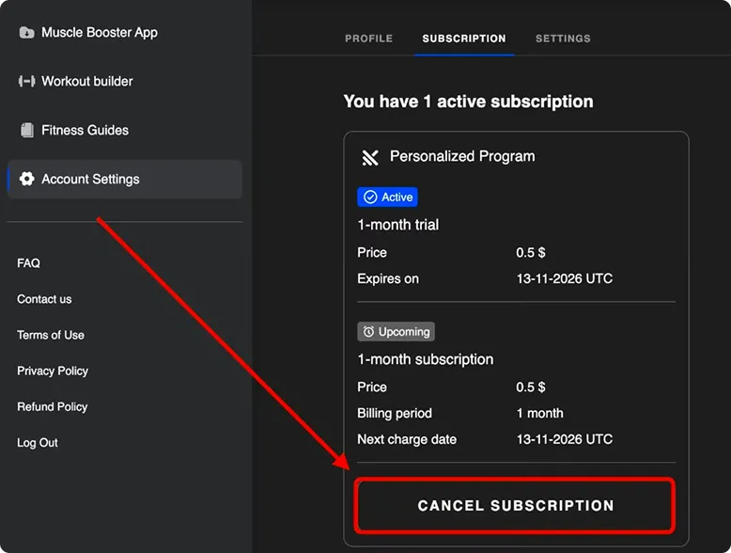View the Privacy Policy

click(x=53, y=371)
